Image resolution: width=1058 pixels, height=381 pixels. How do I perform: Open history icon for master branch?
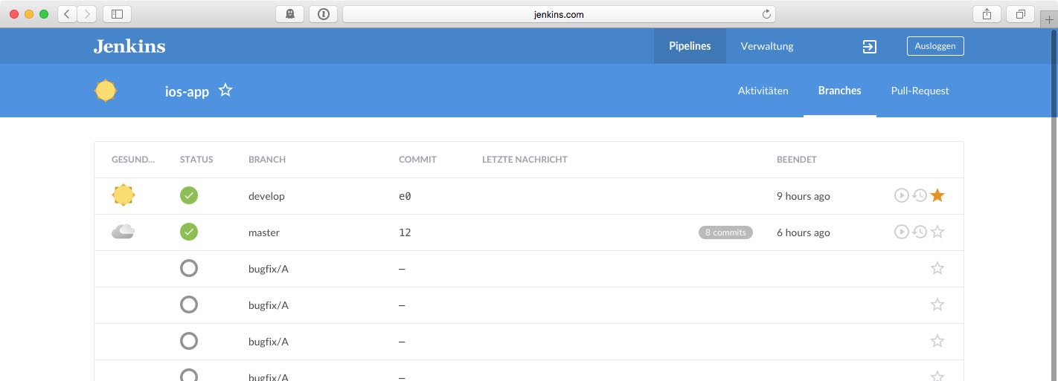coord(920,232)
